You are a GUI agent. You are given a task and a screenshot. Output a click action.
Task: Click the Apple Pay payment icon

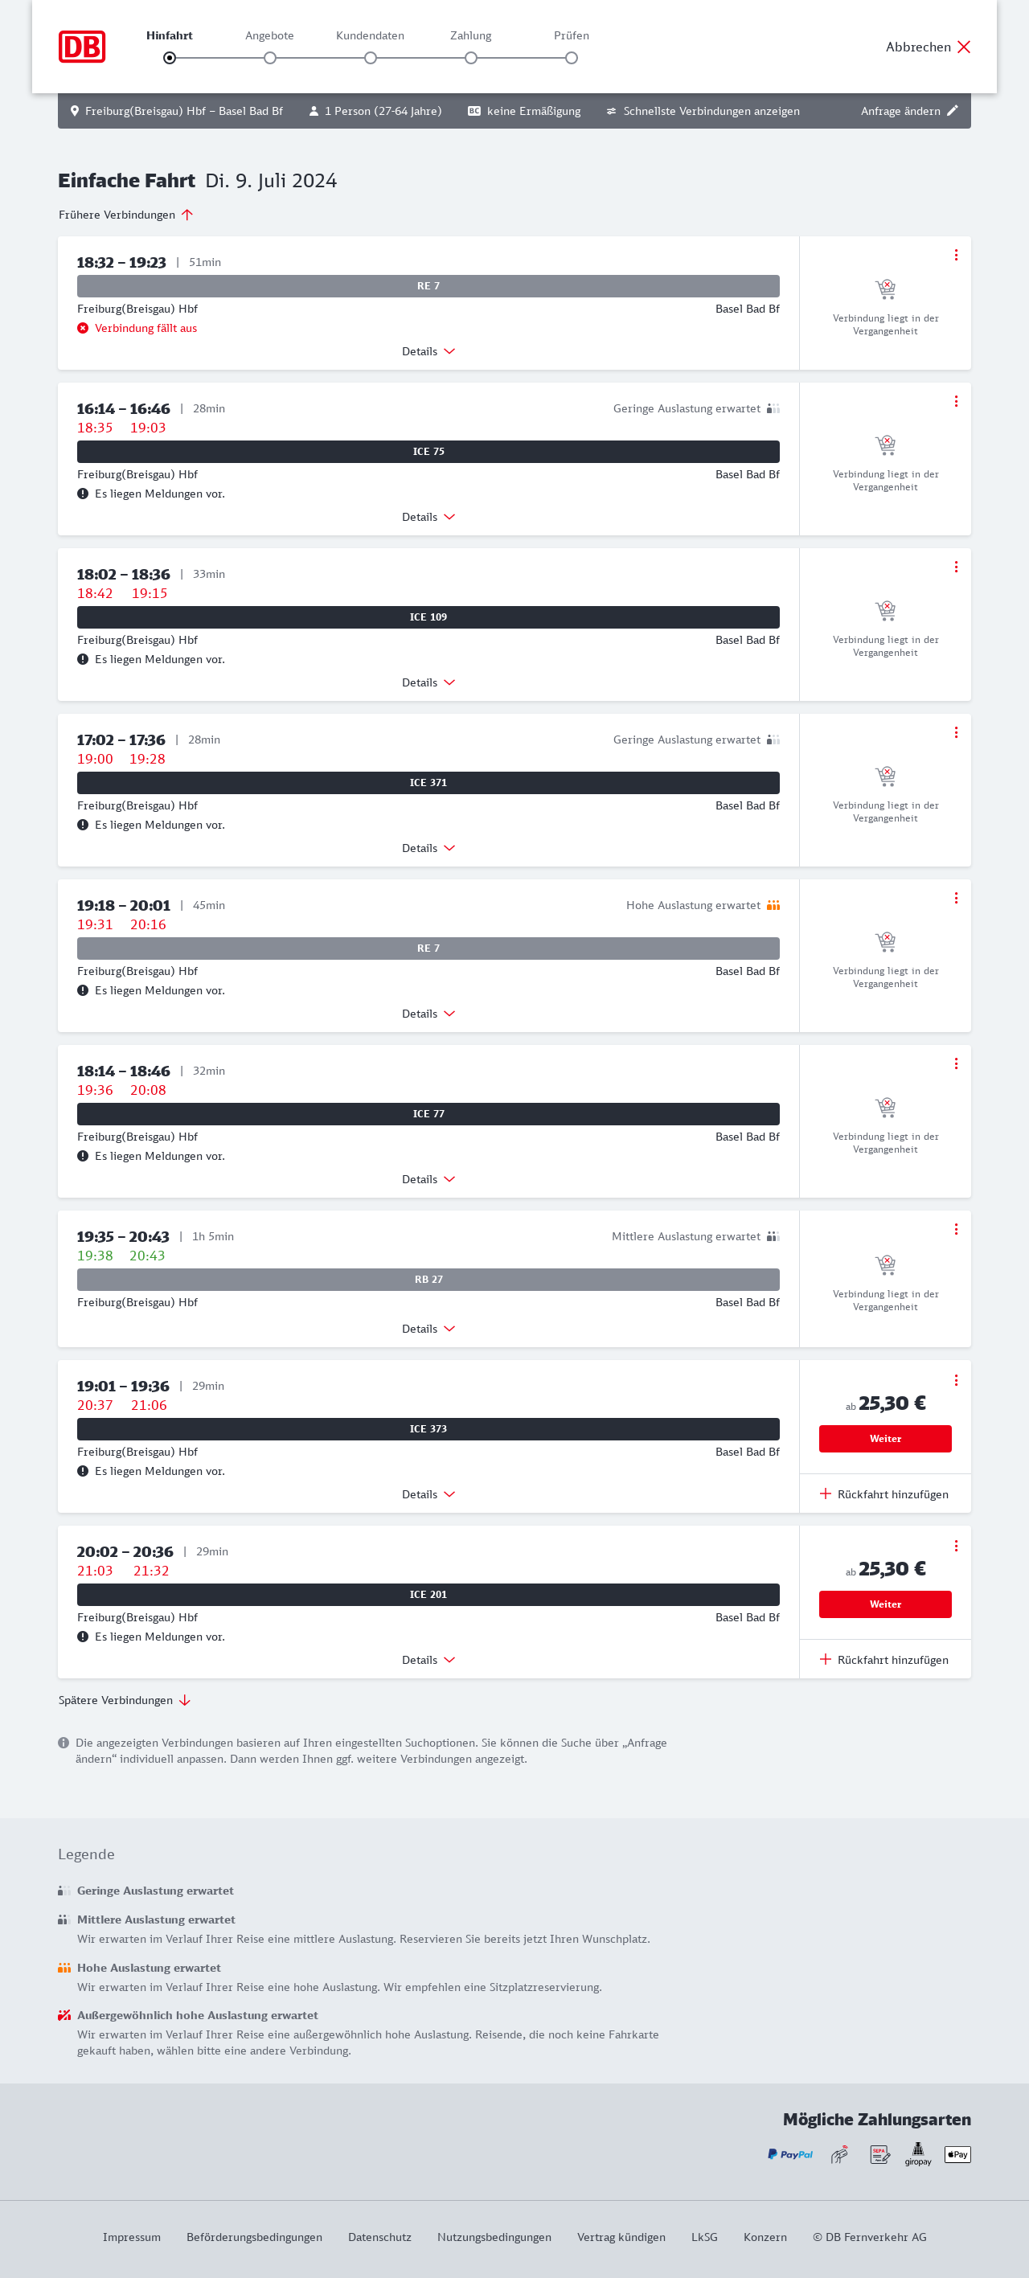[957, 2154]
